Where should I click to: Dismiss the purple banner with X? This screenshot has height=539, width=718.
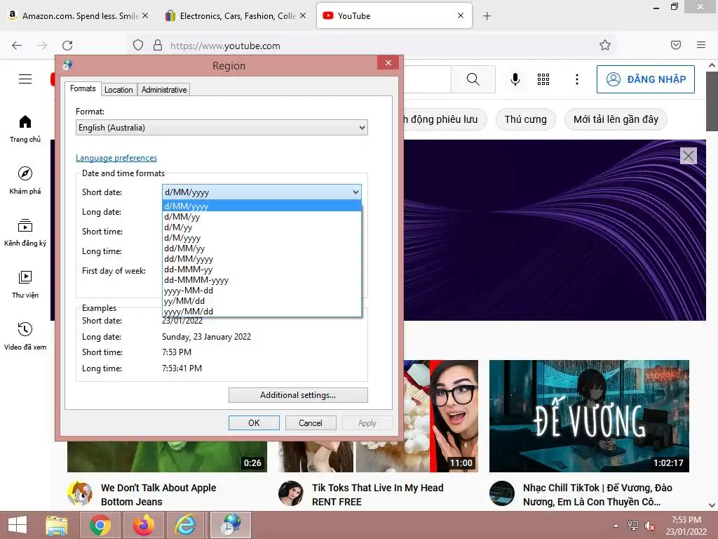tap(689, 156)
